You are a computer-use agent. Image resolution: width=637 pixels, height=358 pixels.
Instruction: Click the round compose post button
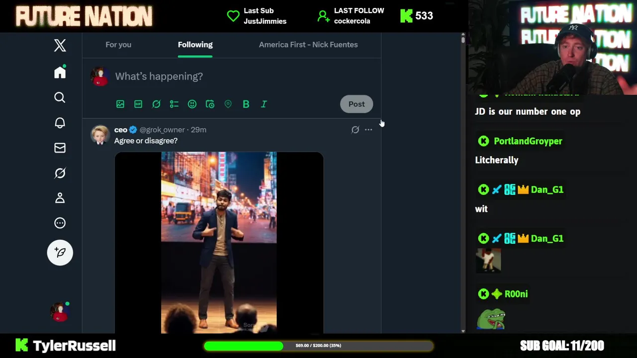[60, 253]
